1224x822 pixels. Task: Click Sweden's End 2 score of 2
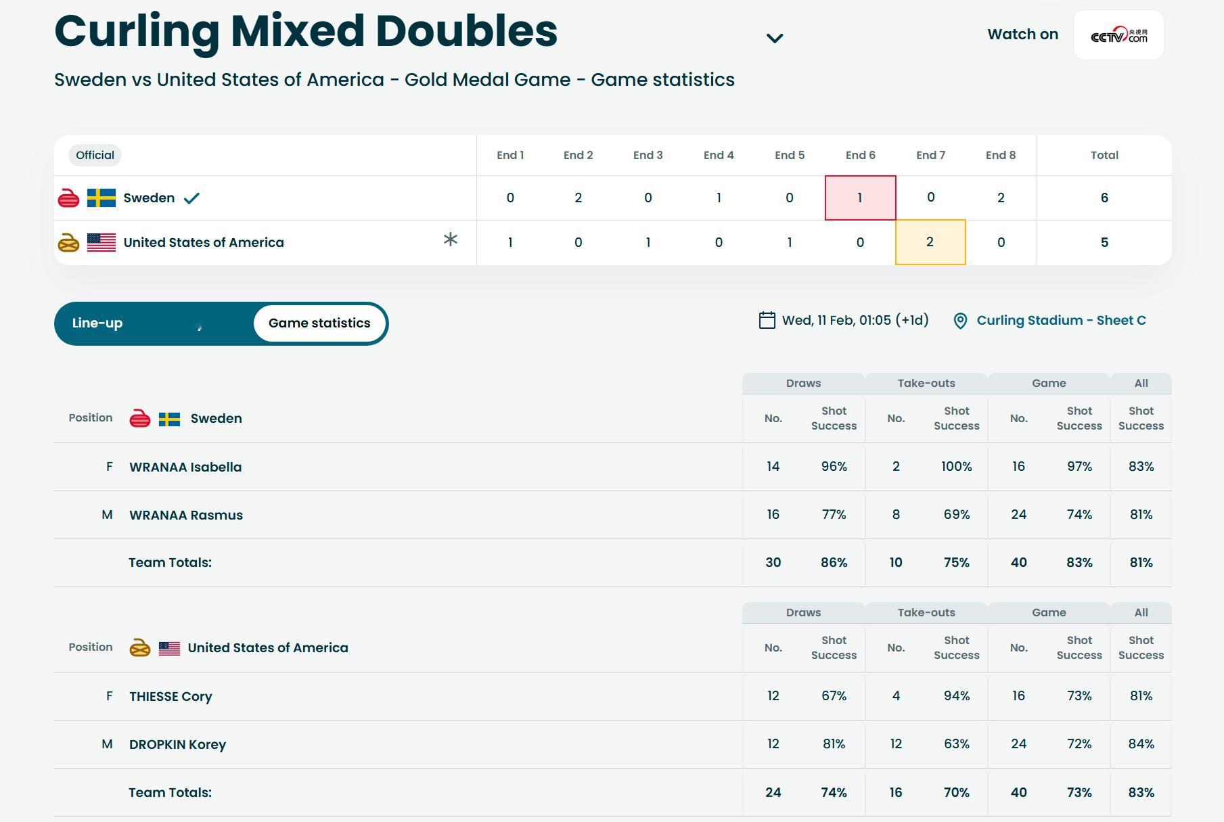(578, 198)
